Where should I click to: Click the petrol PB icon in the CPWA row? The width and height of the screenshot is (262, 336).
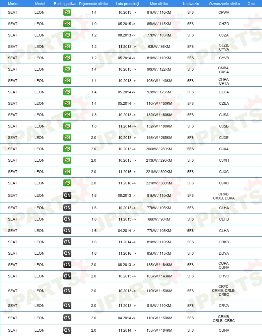point(67,12)
